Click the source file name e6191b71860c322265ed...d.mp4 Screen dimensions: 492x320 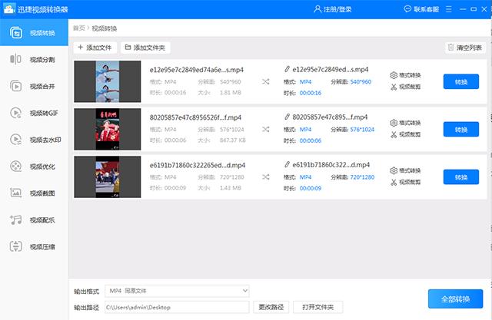click(198, 165)
